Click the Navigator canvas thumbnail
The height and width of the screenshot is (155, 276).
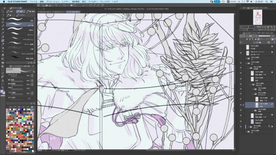[257, 17]
